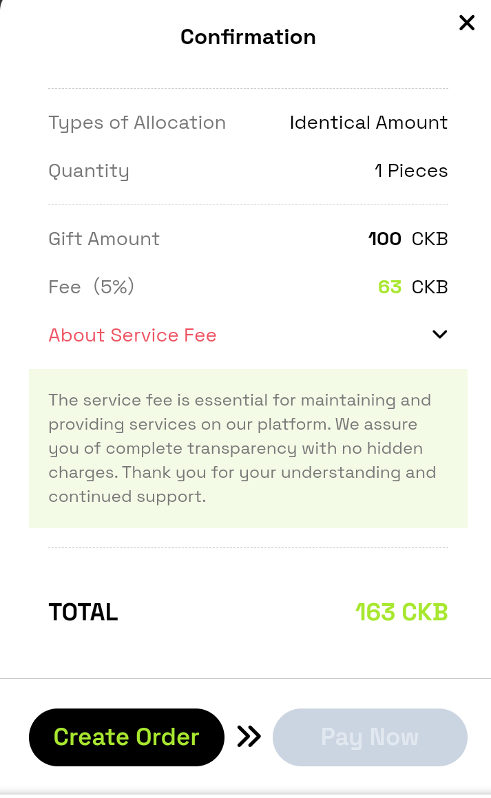491x798 pixels.
Task: Click the Types of Allocation label
Action: tap(137, 123)
